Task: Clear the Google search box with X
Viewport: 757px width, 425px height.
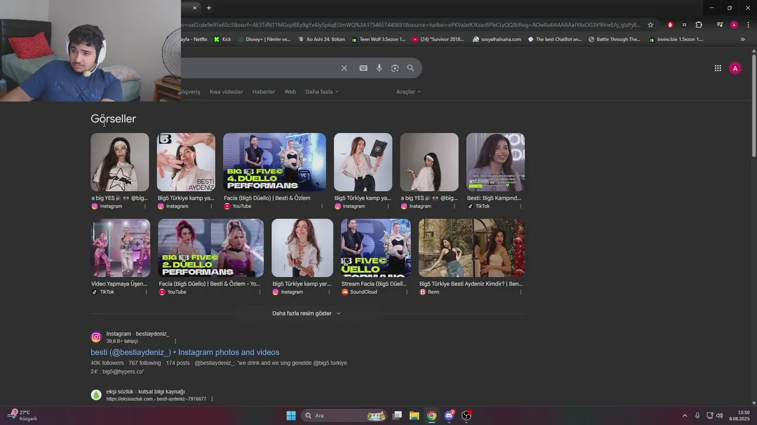Action: click(344, 68)
